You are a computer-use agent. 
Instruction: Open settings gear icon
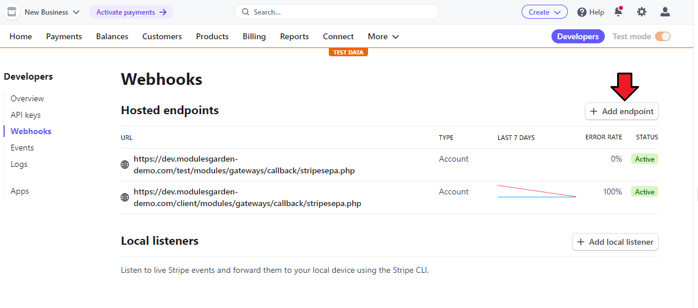pyautogui.click(x=642, y=12)
